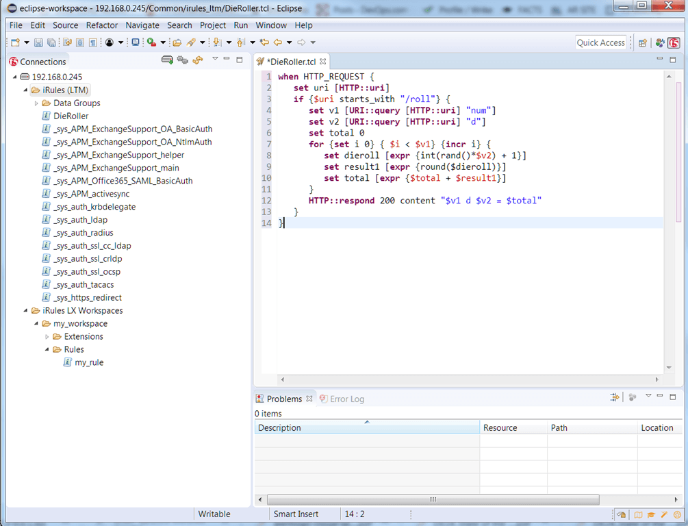The height and width of the screenshot is (526, 688).
Task: Click the Problems horizontal scrollbar
Action: tap(433, 500)
